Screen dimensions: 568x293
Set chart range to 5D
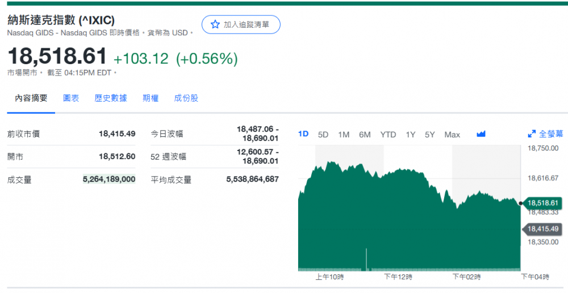[323, 135]
